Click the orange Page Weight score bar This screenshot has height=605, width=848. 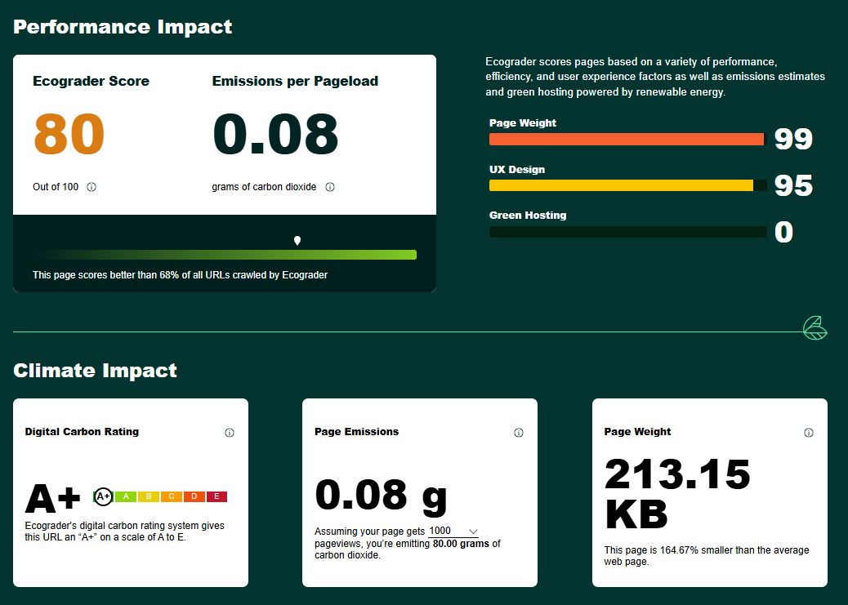(x=626, y=140)
